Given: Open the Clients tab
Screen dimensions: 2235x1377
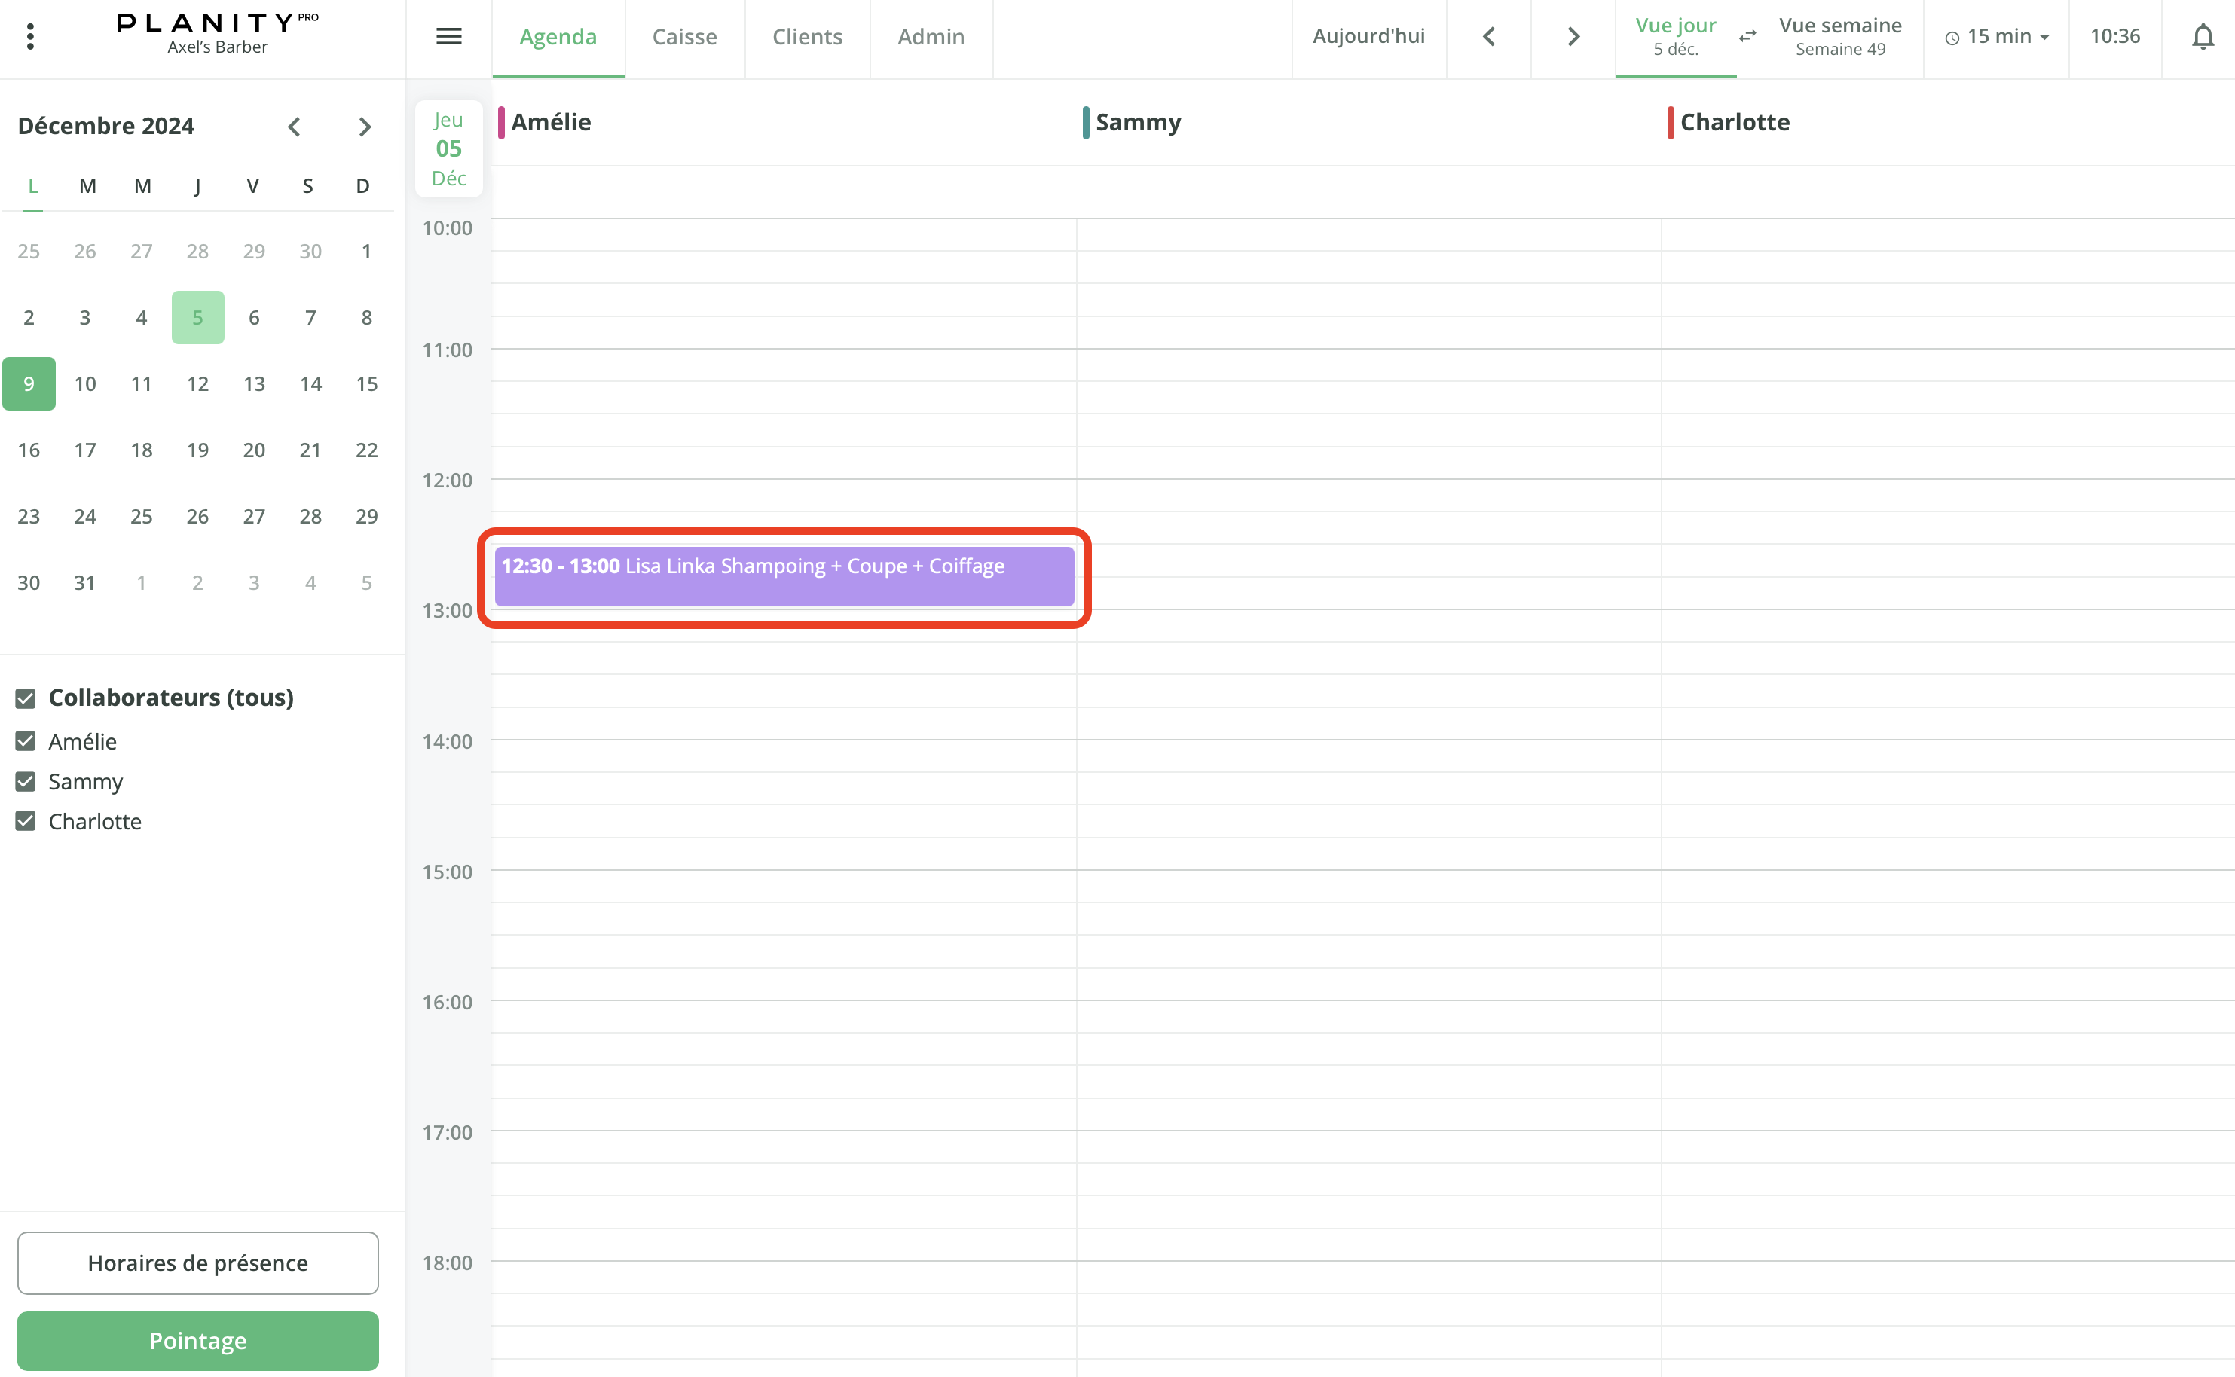Looking at the screenshot, I should point(807,36).
